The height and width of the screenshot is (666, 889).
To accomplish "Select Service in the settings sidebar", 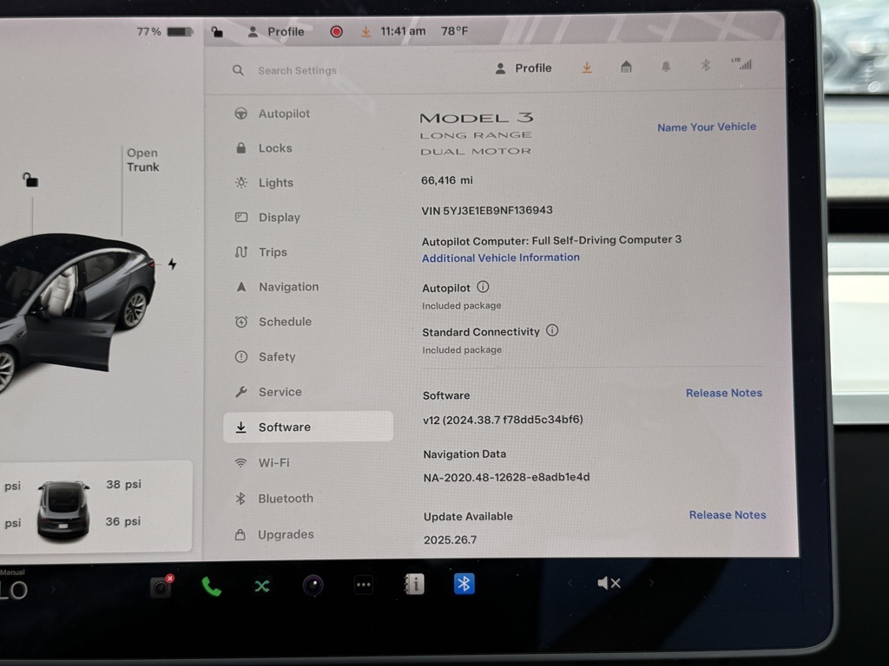I will coord(269,392).
